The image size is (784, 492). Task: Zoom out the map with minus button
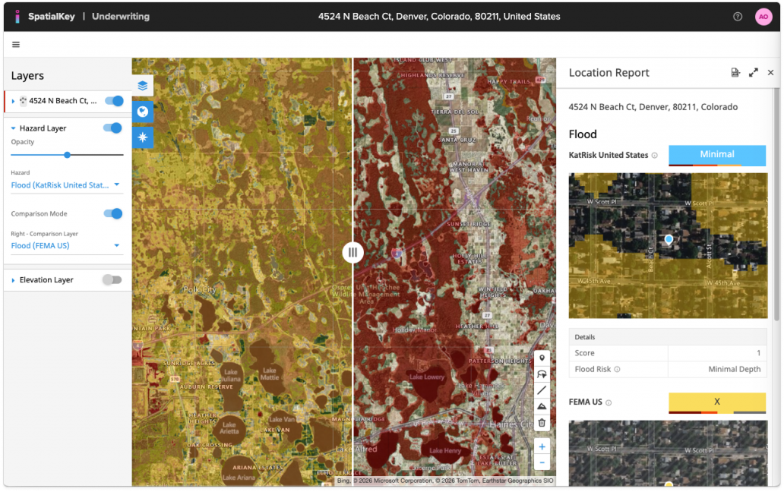[542, 462]
